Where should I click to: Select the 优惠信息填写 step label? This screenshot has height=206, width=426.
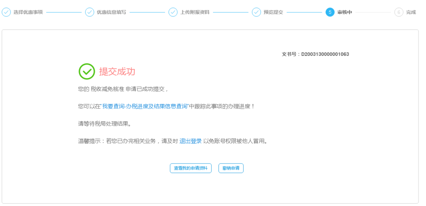[112, 12]
